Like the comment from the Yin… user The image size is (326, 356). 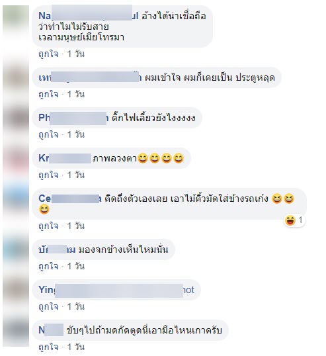[48, 307]
